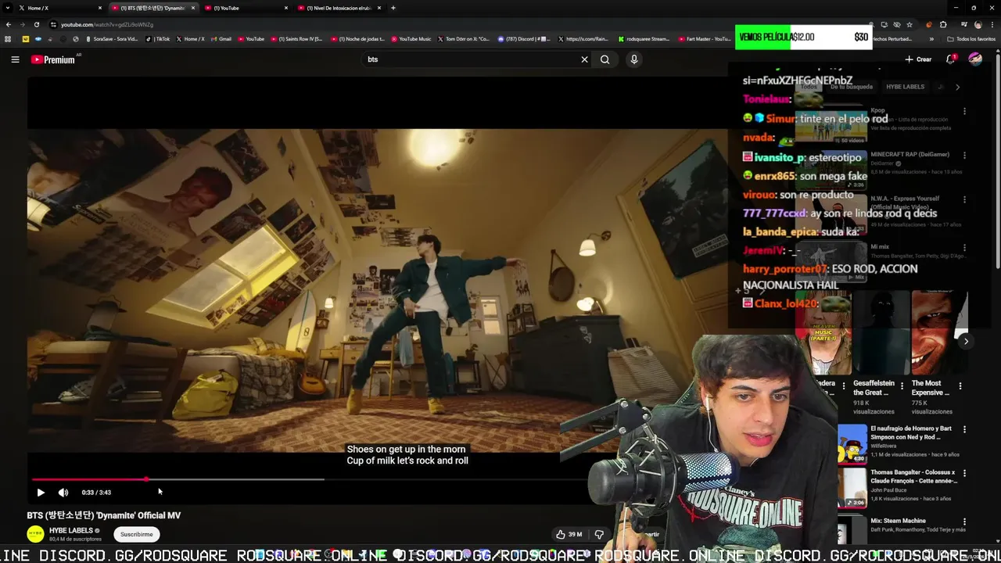
Task: Open options for The Most Expensive short
Action: coord(960,385)
